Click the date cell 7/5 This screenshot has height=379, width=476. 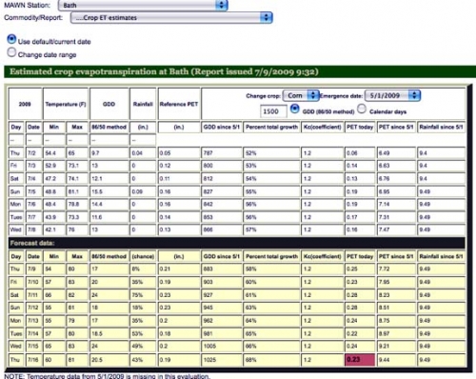33,191
